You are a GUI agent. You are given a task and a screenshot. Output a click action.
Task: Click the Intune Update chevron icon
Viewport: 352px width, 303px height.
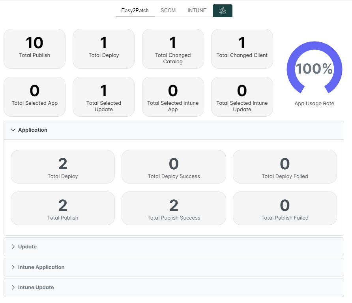point(13,288)
